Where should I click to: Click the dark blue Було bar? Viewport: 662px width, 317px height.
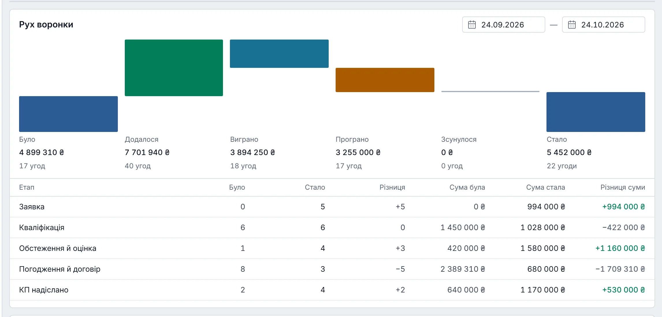point(68,114)
